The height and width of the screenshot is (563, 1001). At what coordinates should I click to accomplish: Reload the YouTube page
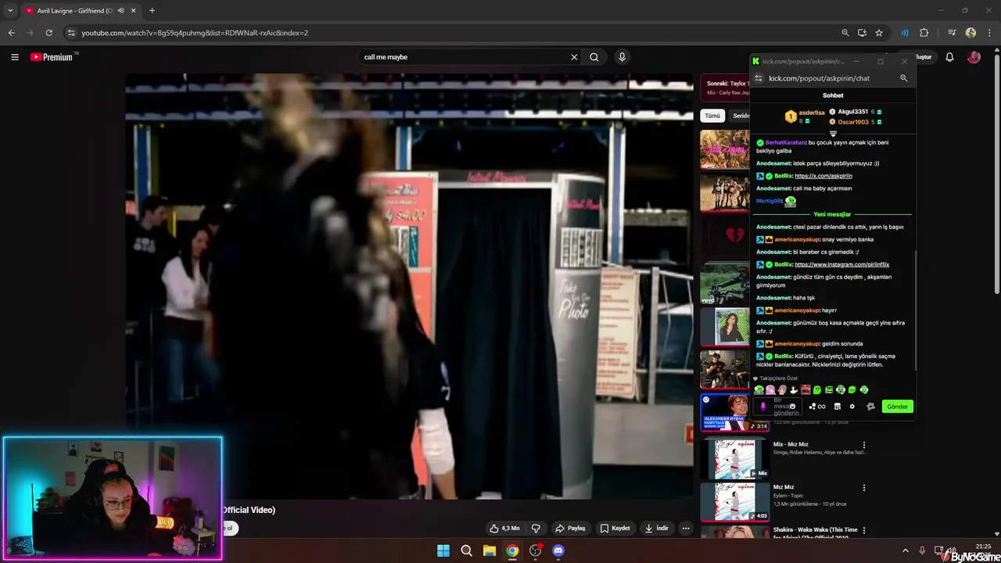[x=48, y=33]
